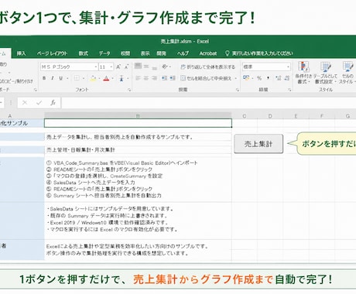Expand the borders dropdown arrow
The width and height of the screenshot is (356, 294).
[84, 78]
